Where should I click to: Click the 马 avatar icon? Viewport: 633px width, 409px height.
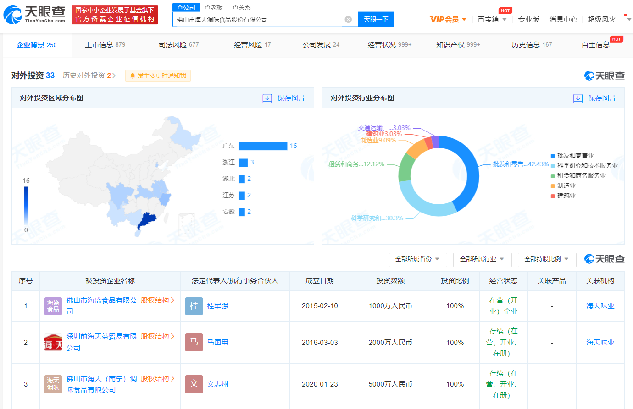[x=194, y=343]
